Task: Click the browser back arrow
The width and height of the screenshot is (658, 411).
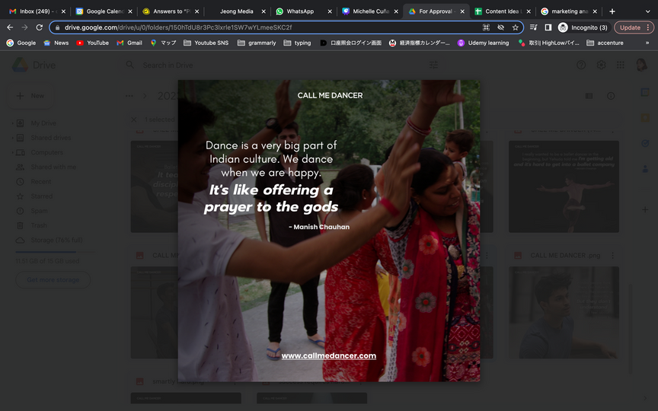Action: [10, 27]
